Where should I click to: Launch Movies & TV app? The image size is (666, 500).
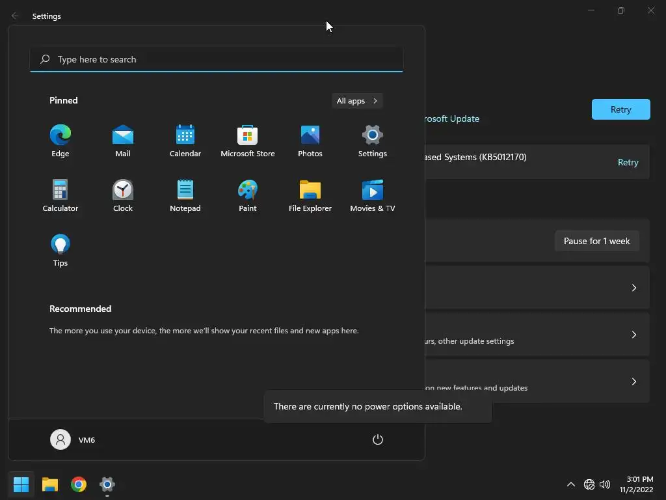coord(373,195)
